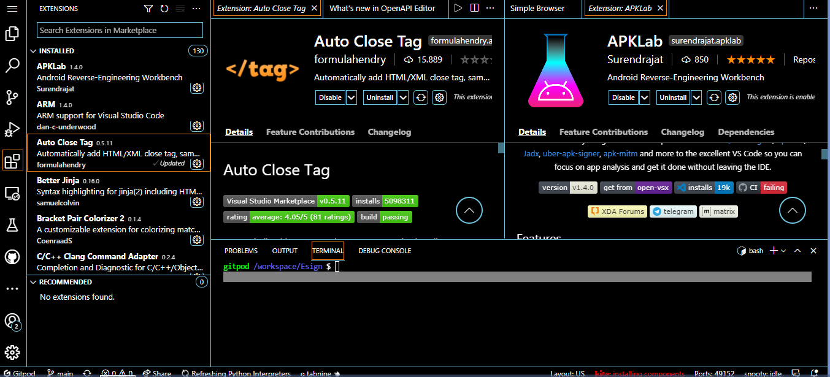Open the gear menu for ARM in the list
This screenshot has height=377, width=830.
pos(197,126)
